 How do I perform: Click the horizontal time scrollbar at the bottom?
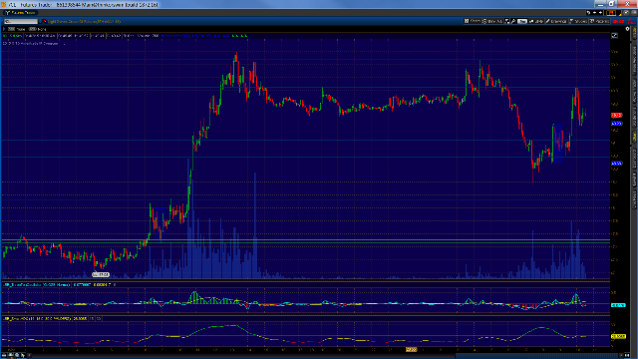pyautogui.click(x=536, y=355)
